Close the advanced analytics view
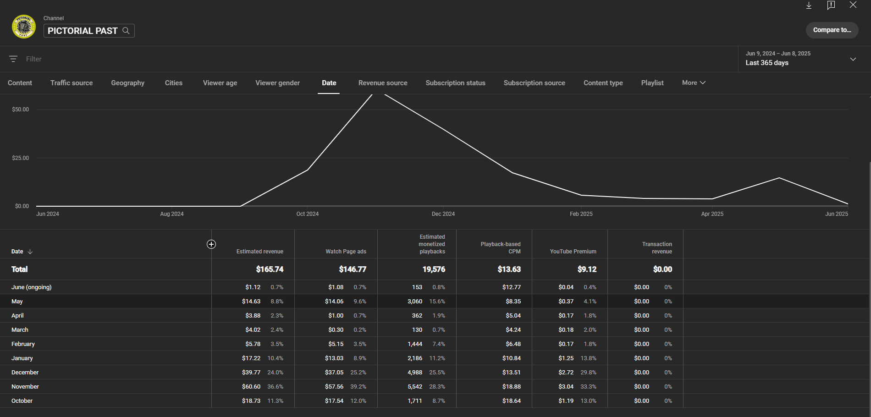Screen dimensions: 871x417 (853, 5)
